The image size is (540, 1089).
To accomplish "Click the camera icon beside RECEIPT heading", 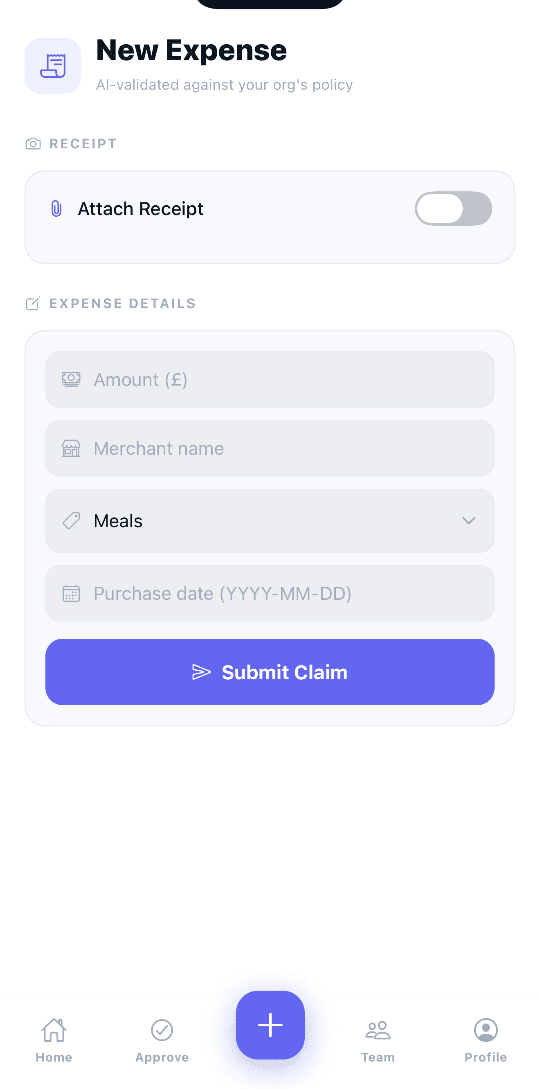I will [x=33, y=143].
